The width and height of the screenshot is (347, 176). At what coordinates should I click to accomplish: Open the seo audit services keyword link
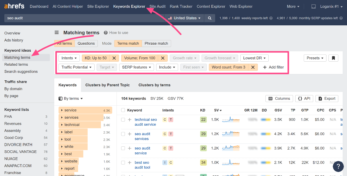pyautogui.click(x=142, y=136)
